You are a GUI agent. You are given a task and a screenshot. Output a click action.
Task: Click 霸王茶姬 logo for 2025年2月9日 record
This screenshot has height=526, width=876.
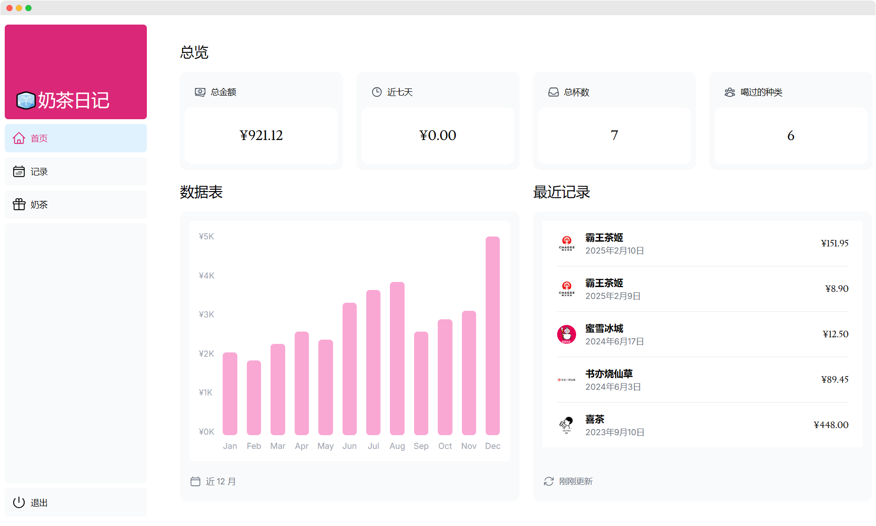[x=567, y=289]
